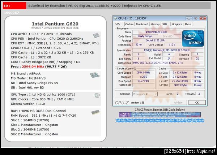Click 'DirectX Version : 11.0' line

tap(28, 104)
